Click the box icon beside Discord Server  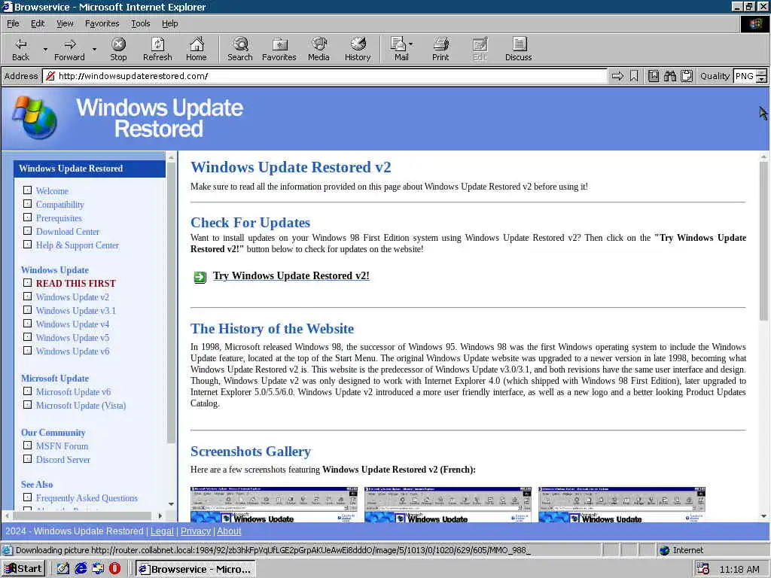[x=28, y=459]
